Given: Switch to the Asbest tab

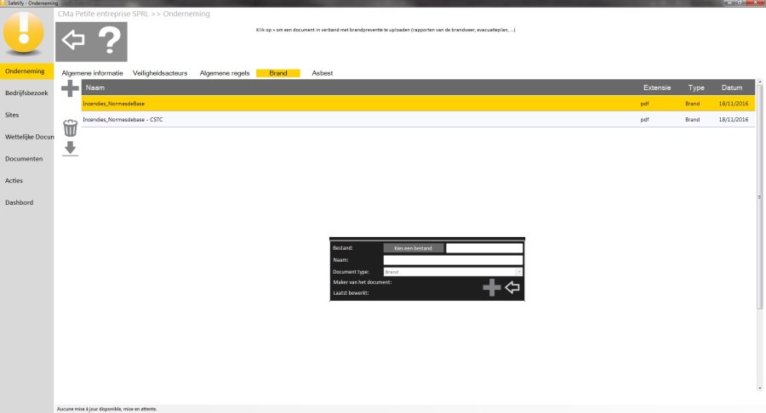Looking at the screenshot, I should pos(323,73).
